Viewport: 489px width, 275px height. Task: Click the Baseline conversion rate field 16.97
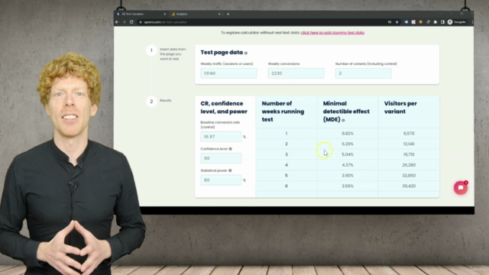coord(221,137)
